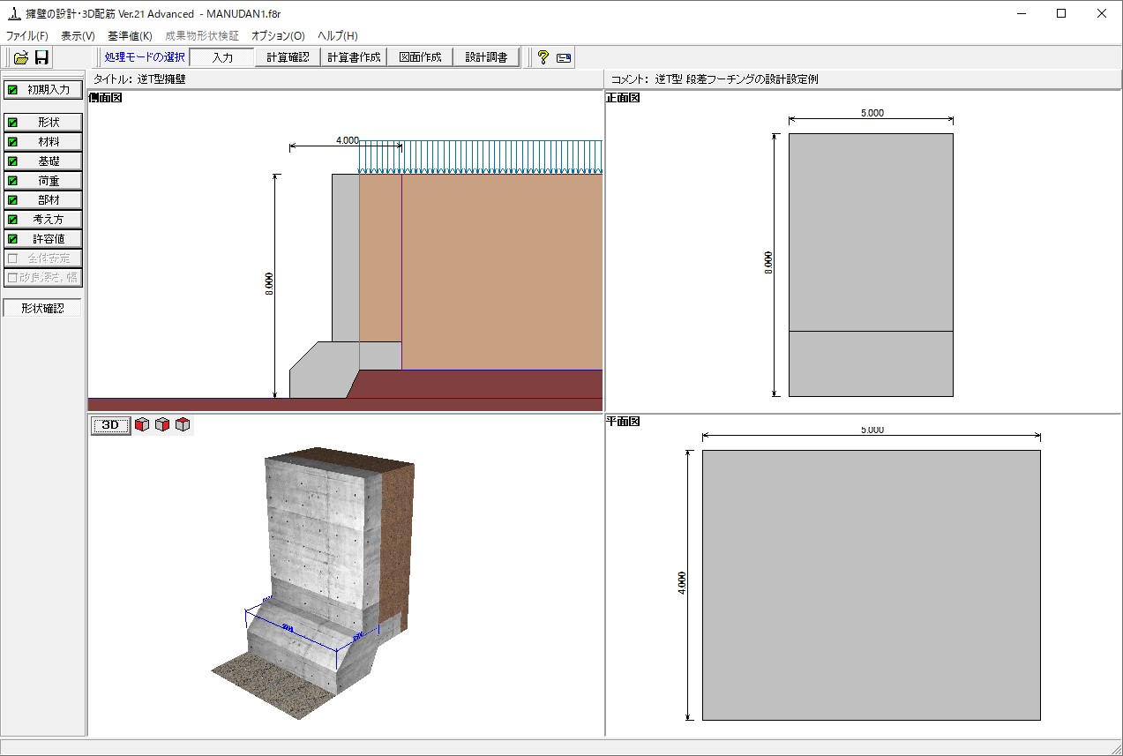Screen dimensions: 1123x756
Task: Open the ファイル(F) menu
Action: pyautogui.click(x=27, y=36)
